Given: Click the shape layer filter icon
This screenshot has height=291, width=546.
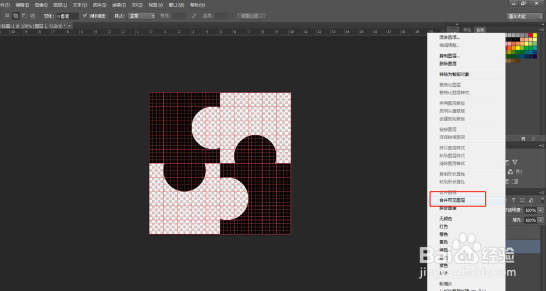Looking at the screenshot, I should pos(523,200).
